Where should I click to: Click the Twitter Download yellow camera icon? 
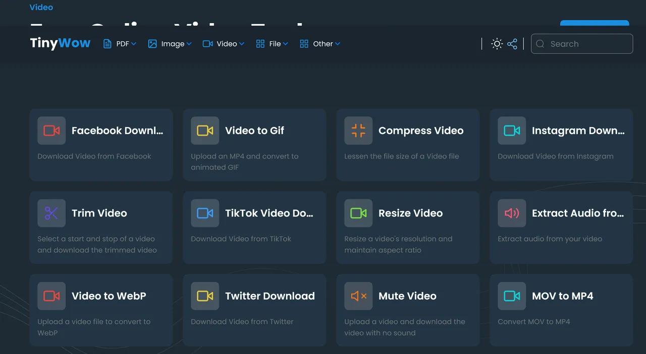click(x=205, y=296)
